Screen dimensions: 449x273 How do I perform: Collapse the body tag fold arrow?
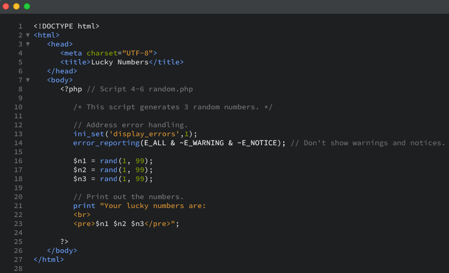coord(28,80)
